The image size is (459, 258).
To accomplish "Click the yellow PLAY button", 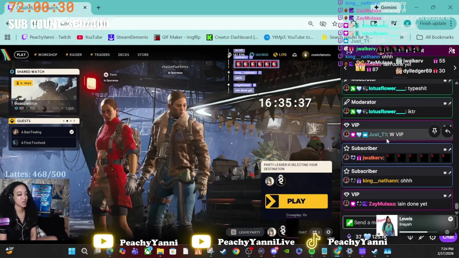I will click(296, 201).
